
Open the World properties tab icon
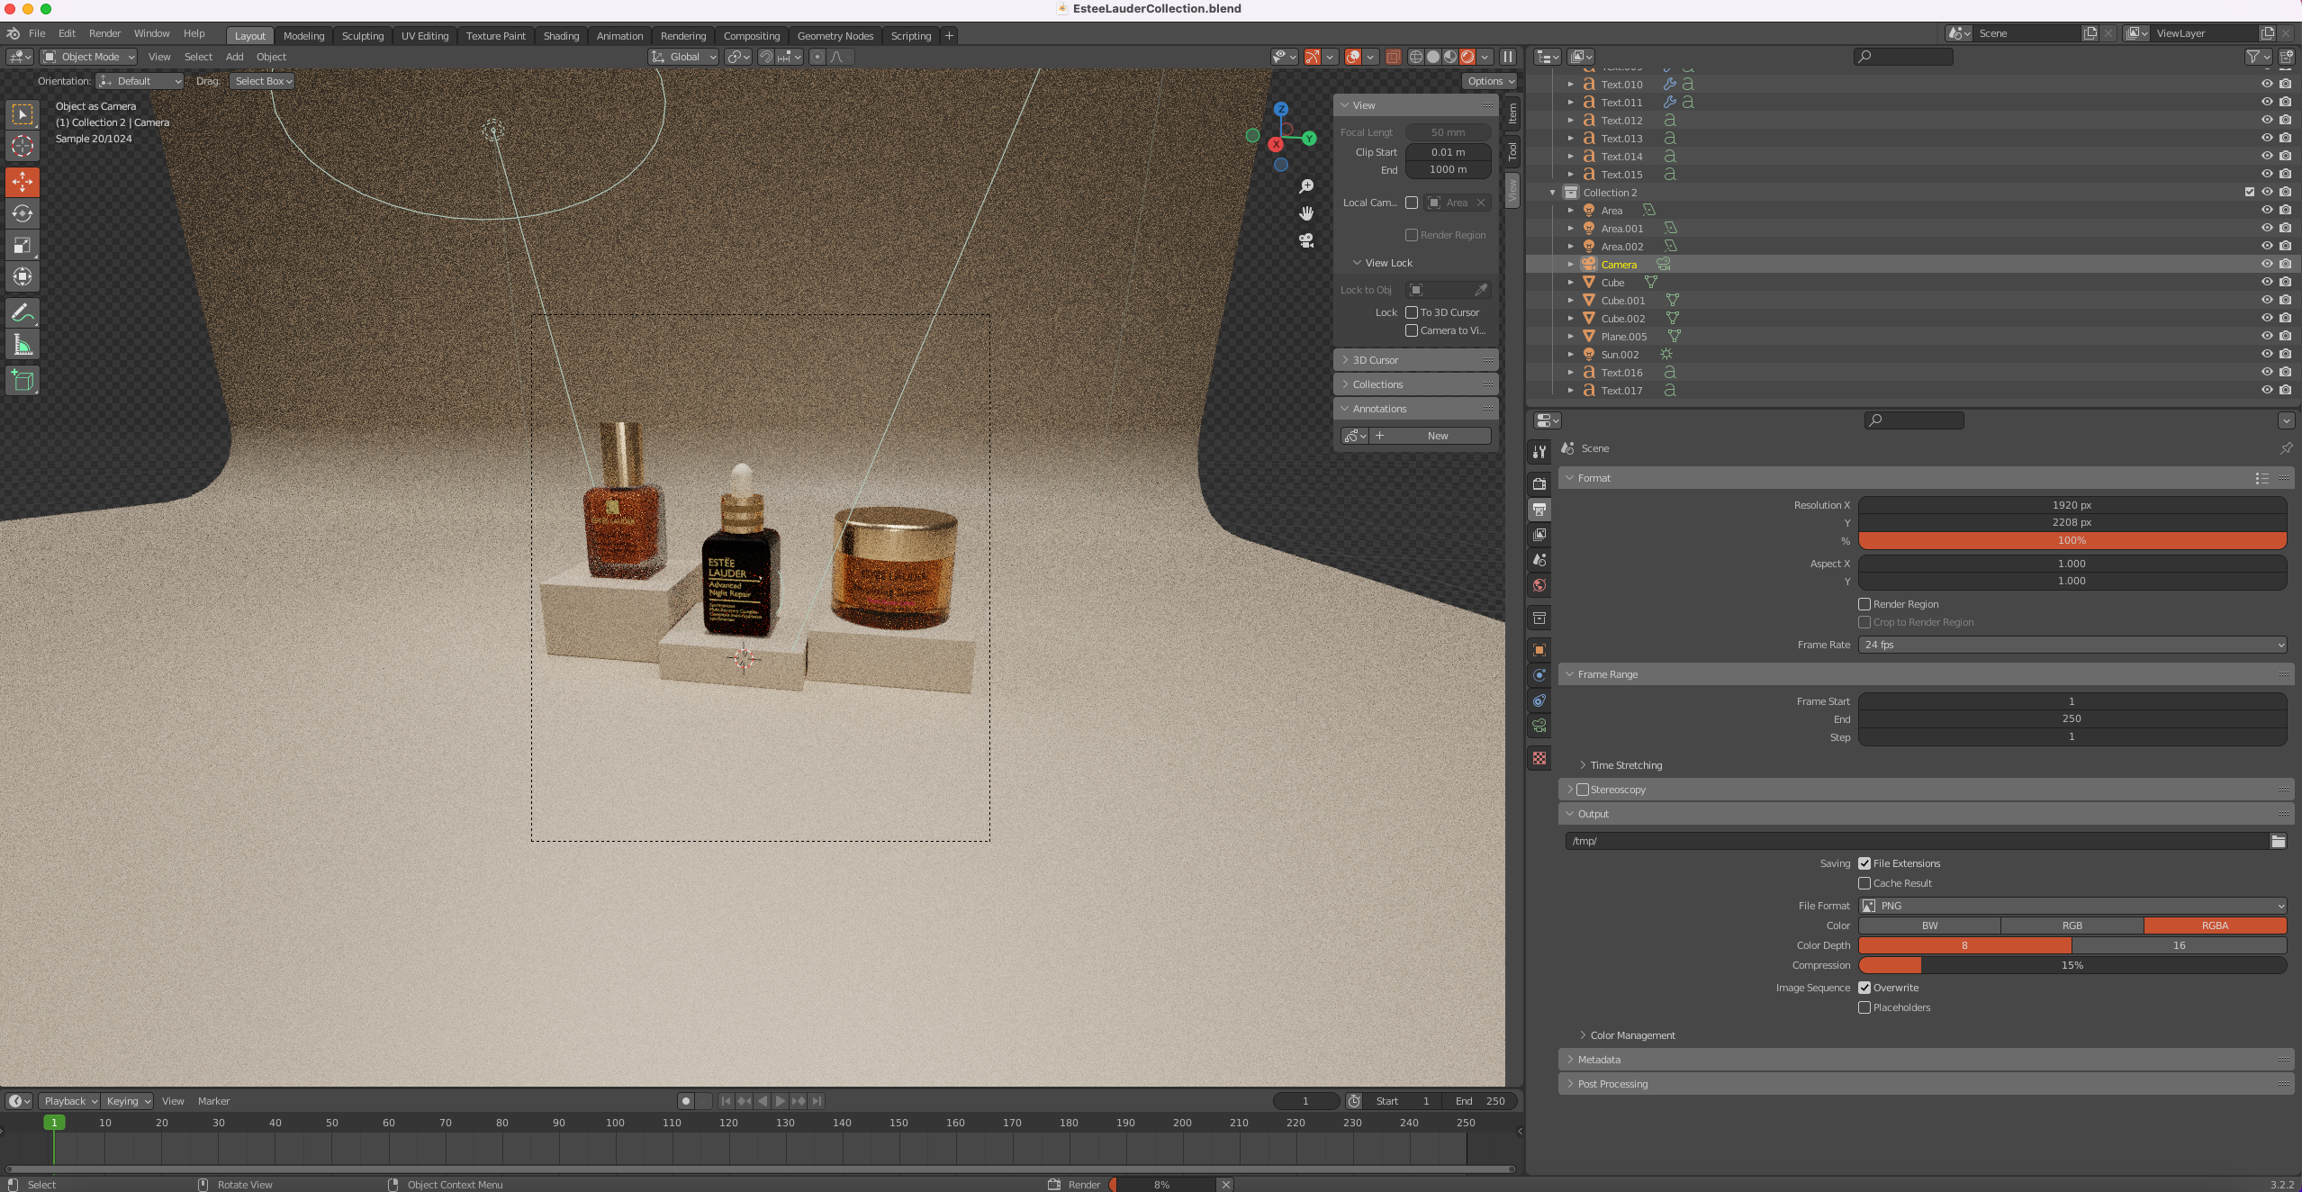click(1539, 585)
